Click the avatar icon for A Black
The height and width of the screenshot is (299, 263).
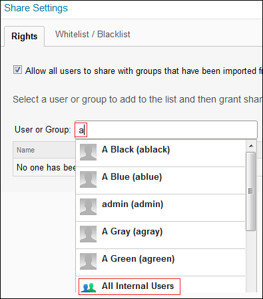(x=88, y=152)
